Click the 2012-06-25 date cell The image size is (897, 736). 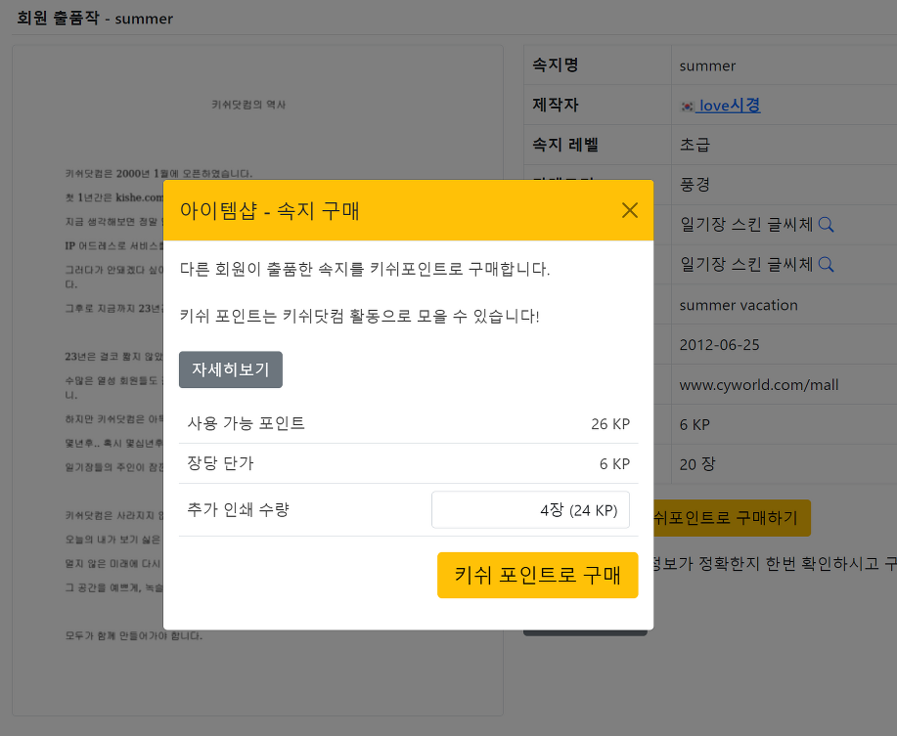click(x=719, y=345)
